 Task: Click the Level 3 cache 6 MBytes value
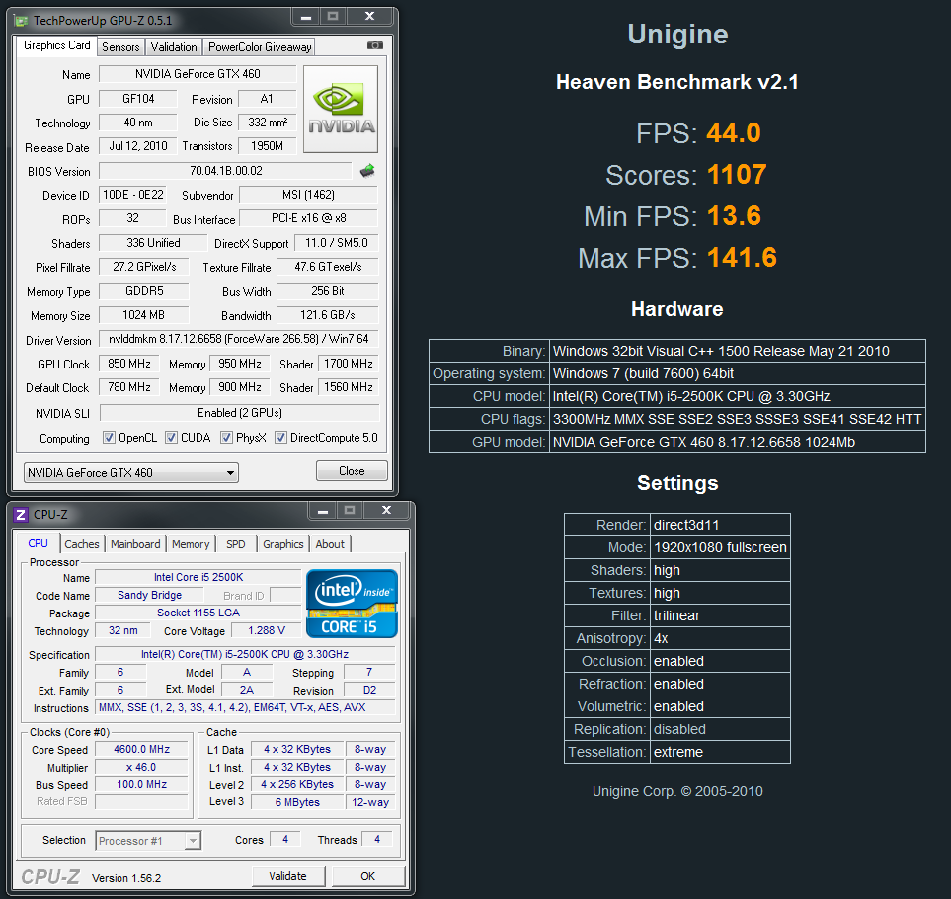coord(297,802)
